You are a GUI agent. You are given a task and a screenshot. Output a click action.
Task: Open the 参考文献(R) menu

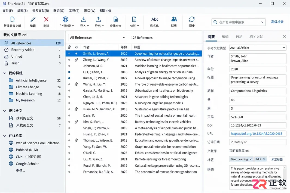tap(41, 11)
